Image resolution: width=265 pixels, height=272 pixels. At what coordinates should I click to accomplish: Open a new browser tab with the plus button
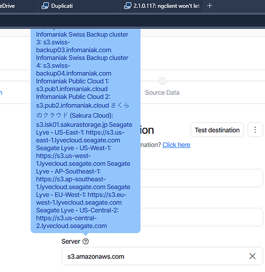[x=209, y=6]
